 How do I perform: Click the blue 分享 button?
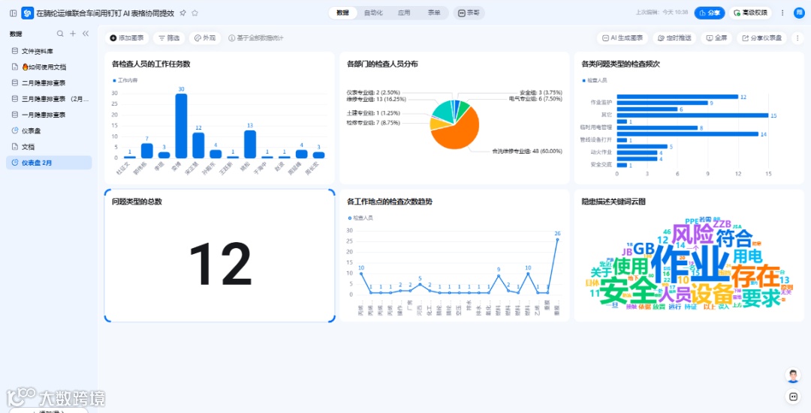[x=710, y=13]
